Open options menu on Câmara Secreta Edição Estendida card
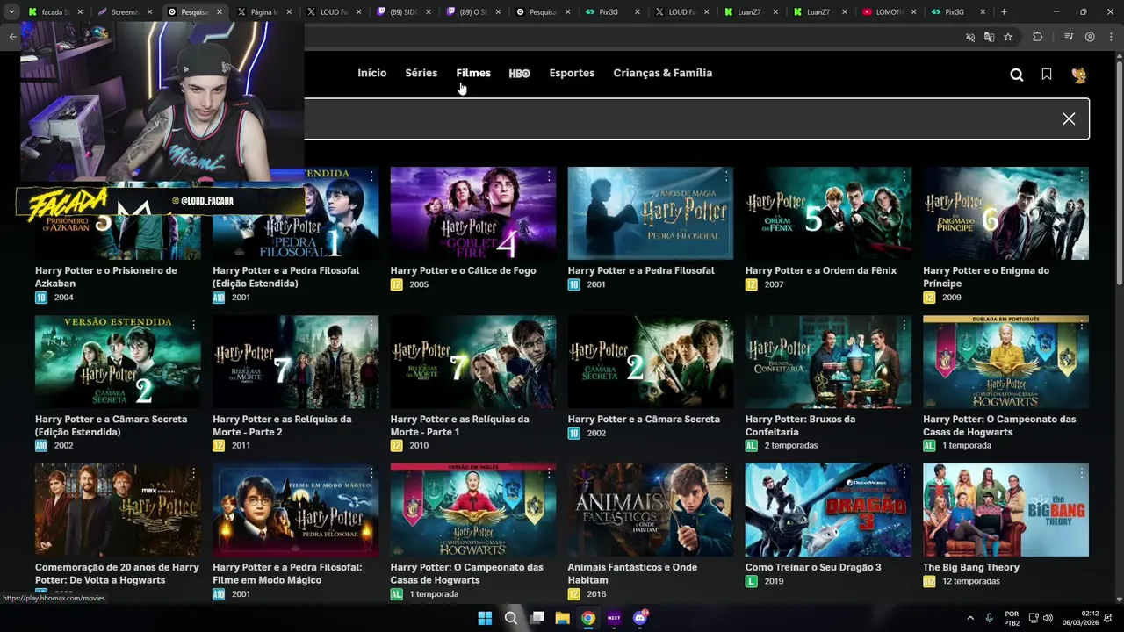Image resolution: width=1124 pixels, height=632 pixels. coord(193,325)
